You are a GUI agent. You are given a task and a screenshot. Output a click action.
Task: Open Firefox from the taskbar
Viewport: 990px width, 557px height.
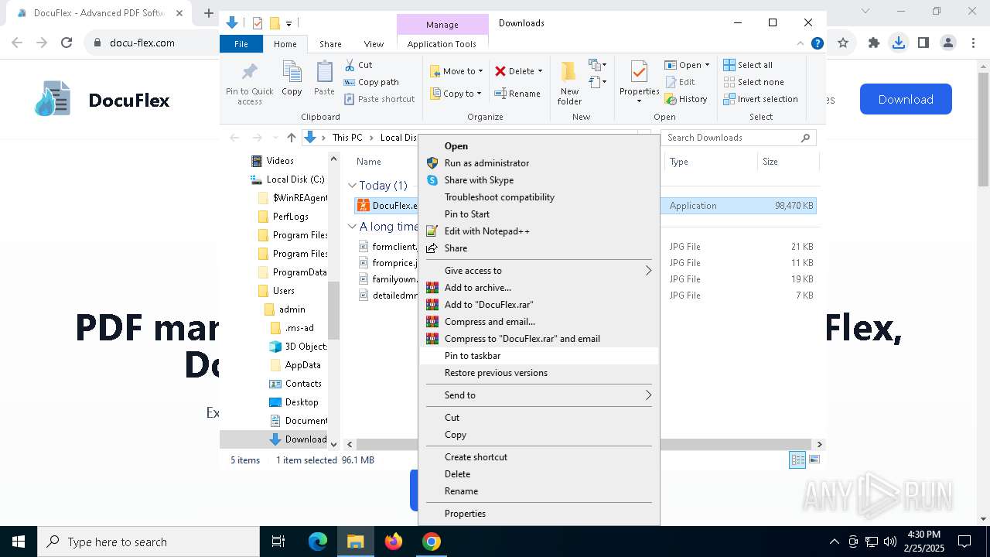[394, 542]
